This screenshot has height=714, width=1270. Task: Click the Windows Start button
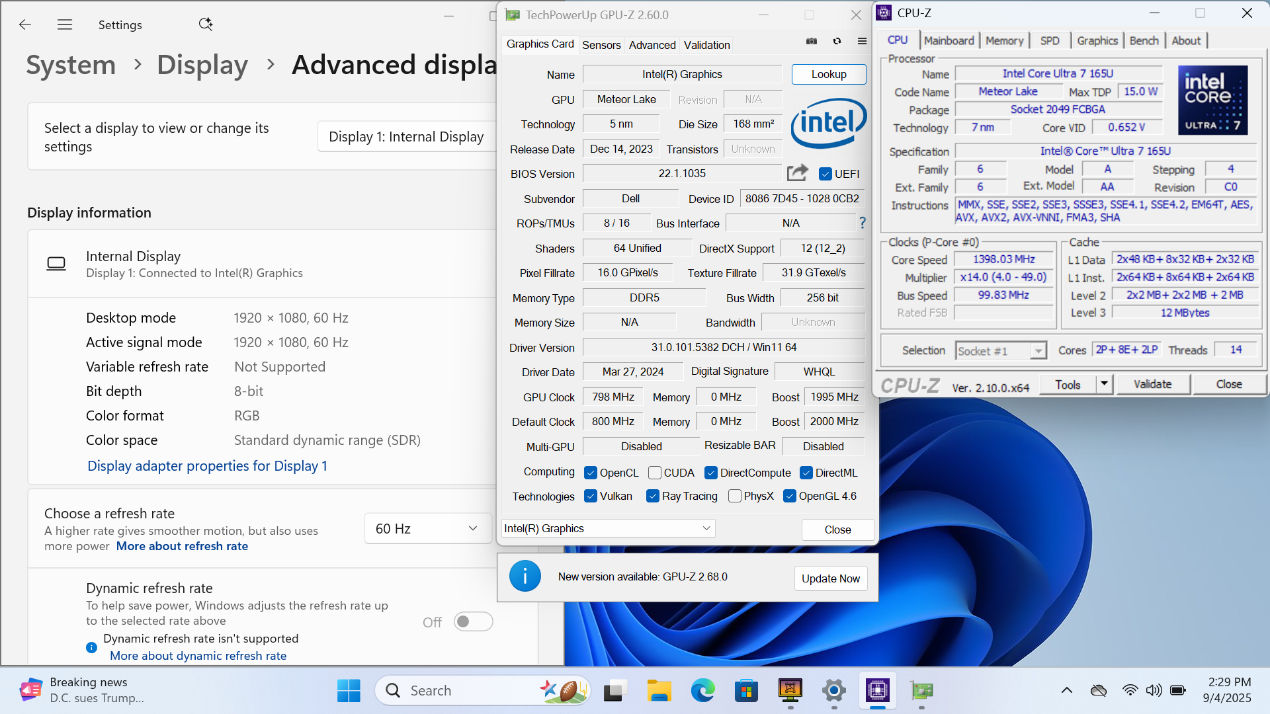(x=349, y=691)
